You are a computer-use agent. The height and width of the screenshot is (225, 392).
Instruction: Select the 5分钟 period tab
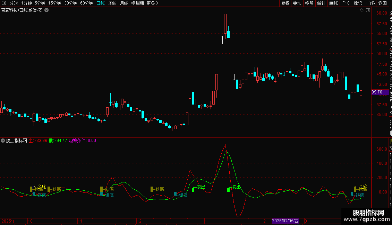40,3
